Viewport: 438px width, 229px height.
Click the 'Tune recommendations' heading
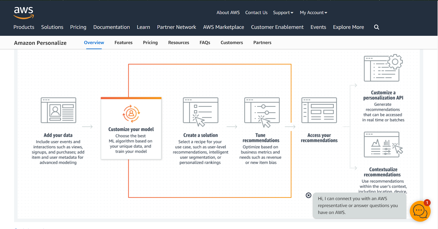coord(261,138)
